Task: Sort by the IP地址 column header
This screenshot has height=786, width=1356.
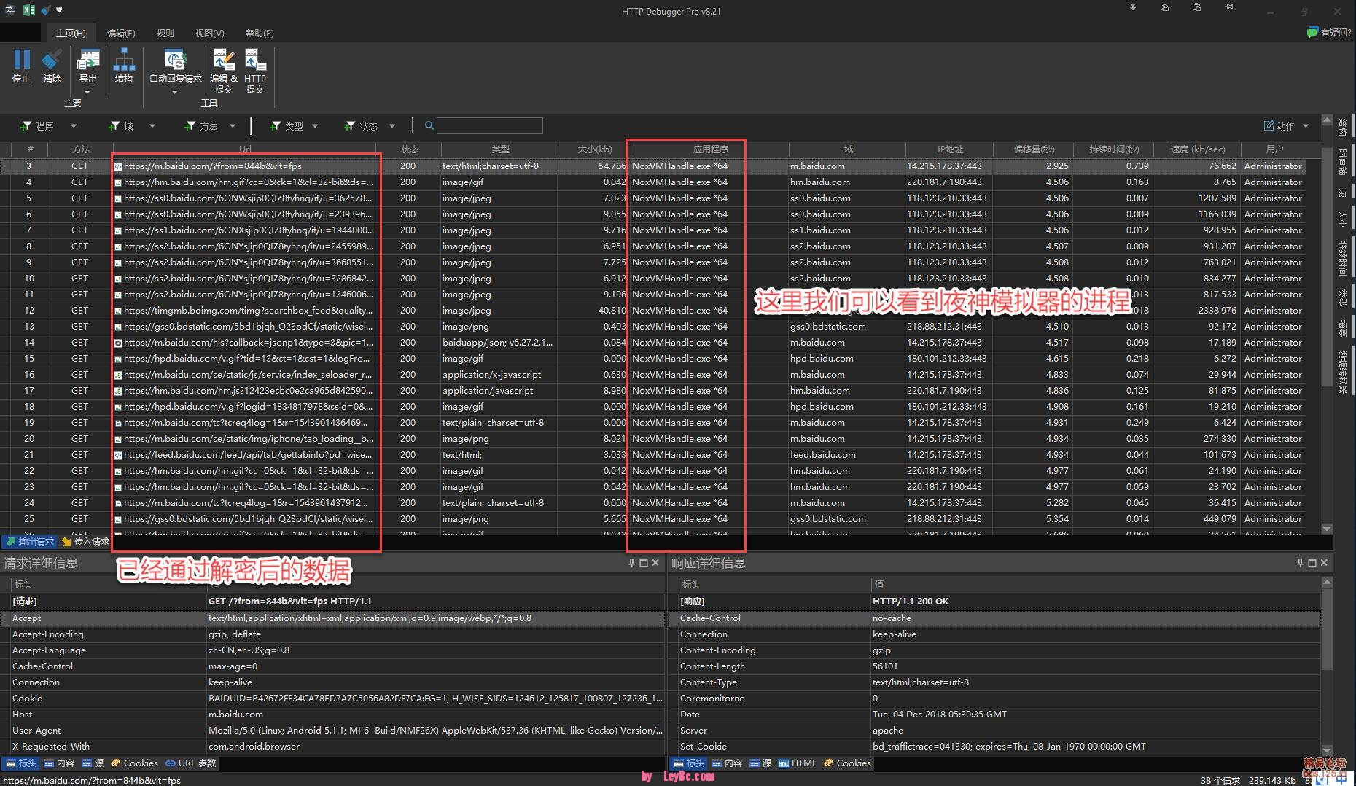Action: (x=949, y=149)
